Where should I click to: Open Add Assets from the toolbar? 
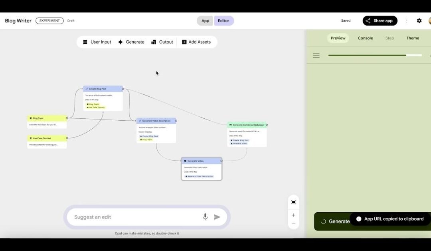click(x=197, y=42)
